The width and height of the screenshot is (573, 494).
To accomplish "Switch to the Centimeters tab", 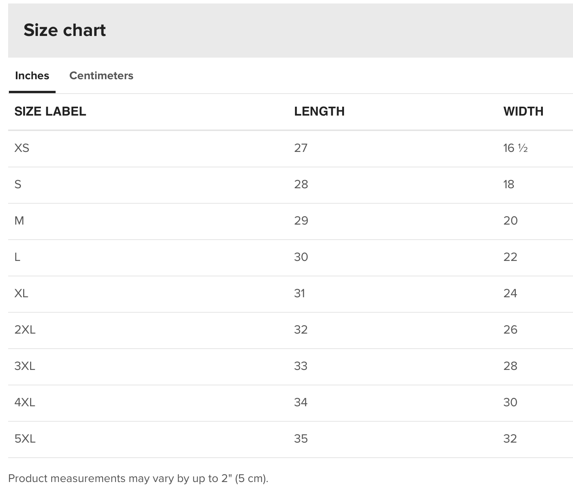I will [101, 75].
